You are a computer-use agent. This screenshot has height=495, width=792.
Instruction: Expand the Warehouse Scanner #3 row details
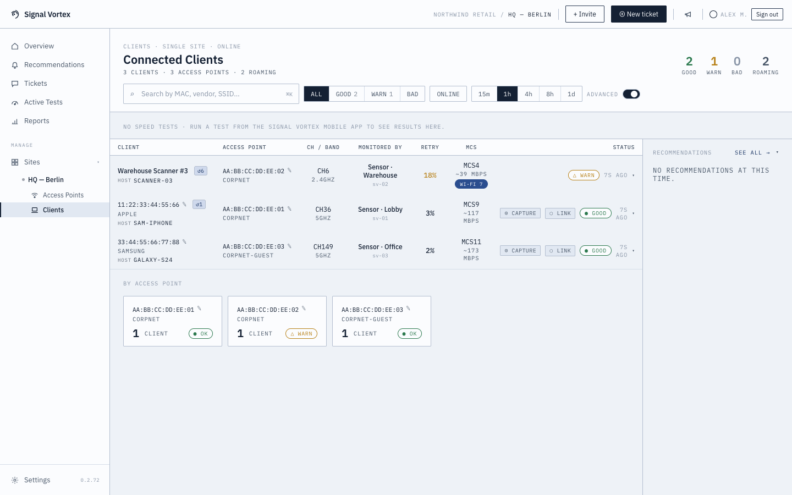point(634,175)
